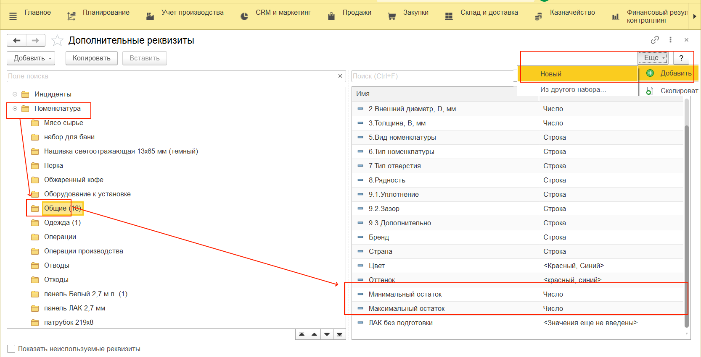Select the Нерка folder

point(53,166)
